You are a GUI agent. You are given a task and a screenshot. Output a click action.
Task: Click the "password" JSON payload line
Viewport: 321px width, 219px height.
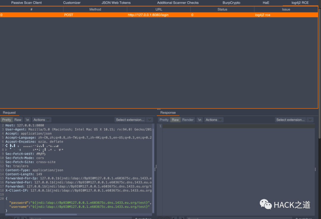80,203
